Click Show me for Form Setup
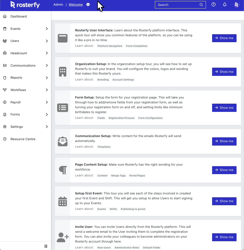Viewport: 244px width, 250px height. (x=224, y=108)
